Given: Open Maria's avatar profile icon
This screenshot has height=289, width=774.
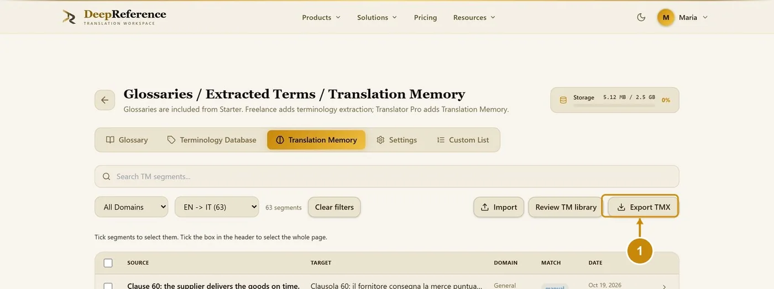Looking at the screenshot, I should click(x=666, y=17).
